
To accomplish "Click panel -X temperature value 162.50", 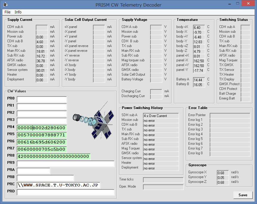I will [199, 61].
